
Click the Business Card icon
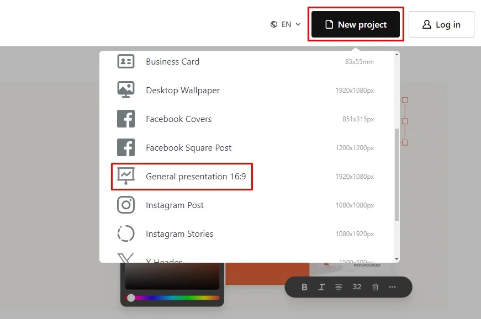pyautogui.click(x=126, y=61)
